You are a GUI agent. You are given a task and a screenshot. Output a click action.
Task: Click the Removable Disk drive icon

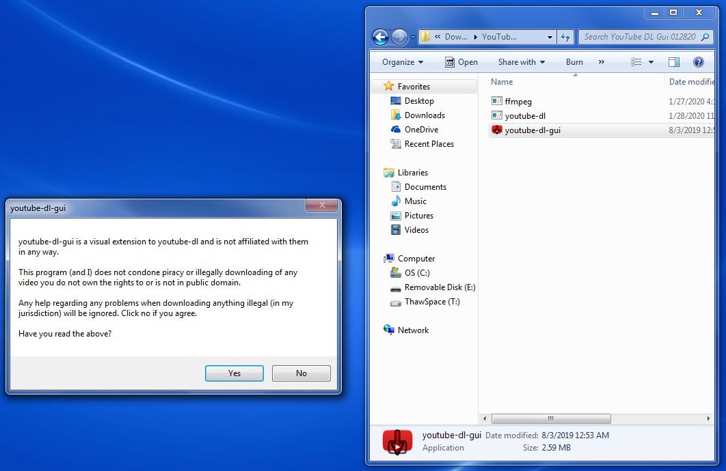point(395,289)
